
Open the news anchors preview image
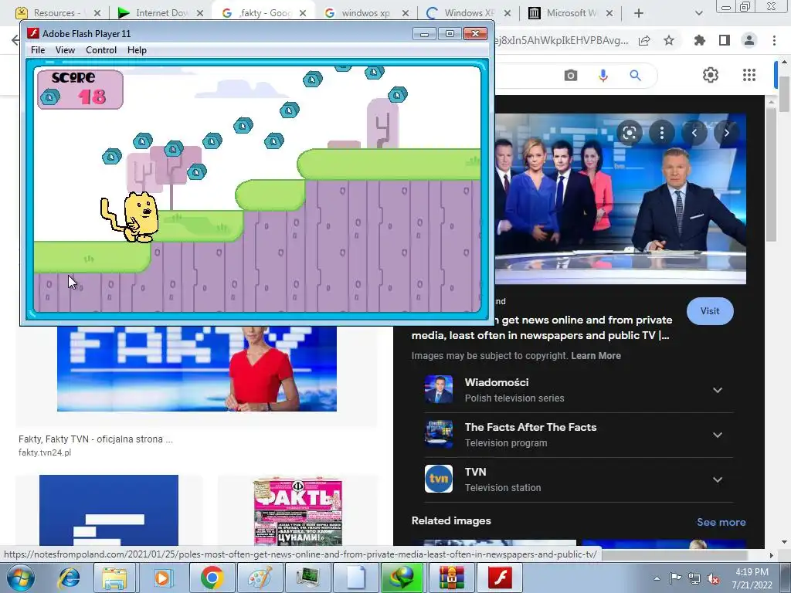620,198
